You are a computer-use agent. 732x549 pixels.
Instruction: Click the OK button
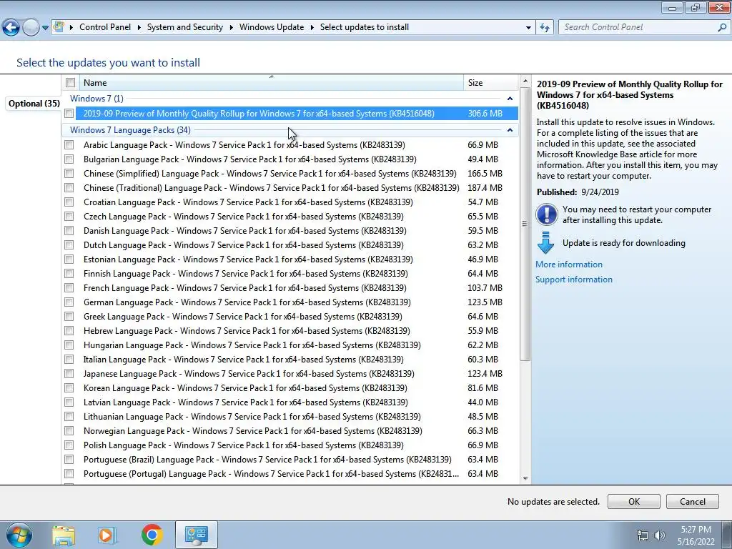[x=633, y=501]
